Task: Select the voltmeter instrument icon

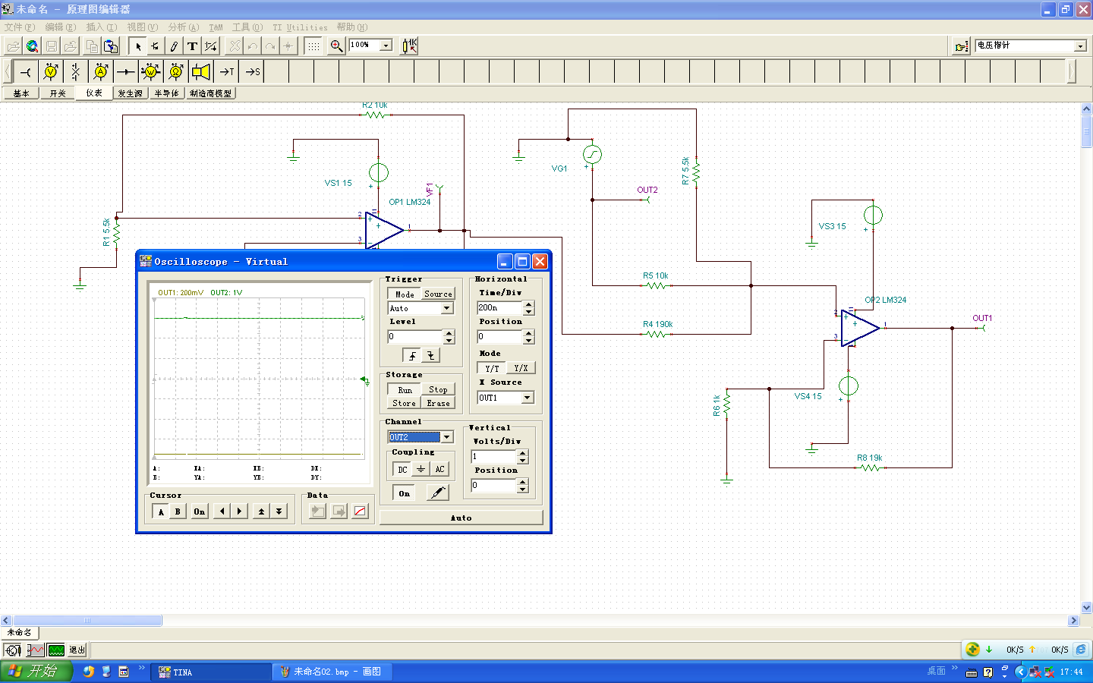Action: click(51, 72)
